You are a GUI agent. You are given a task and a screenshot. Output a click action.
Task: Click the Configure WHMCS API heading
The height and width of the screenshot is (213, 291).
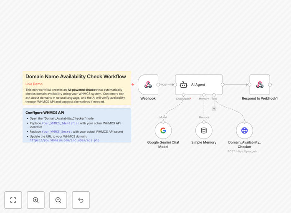tap(45, 113)
